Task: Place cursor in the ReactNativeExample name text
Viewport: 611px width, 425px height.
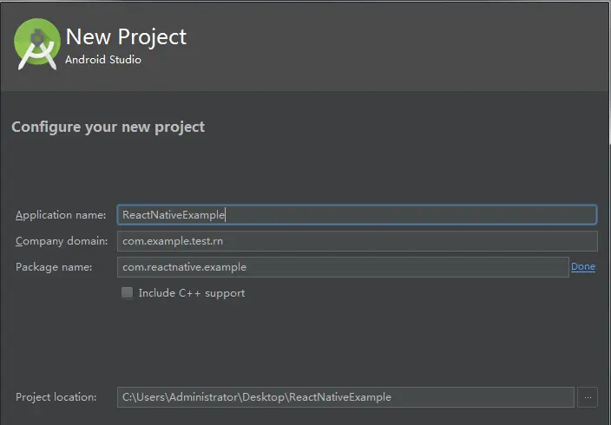Action: point(174,215)
